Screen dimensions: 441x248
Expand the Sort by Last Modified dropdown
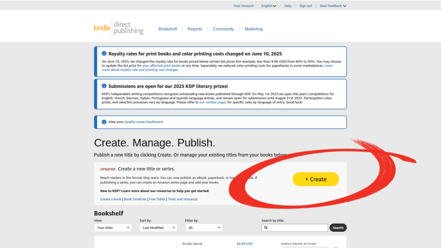pos(158,228)
